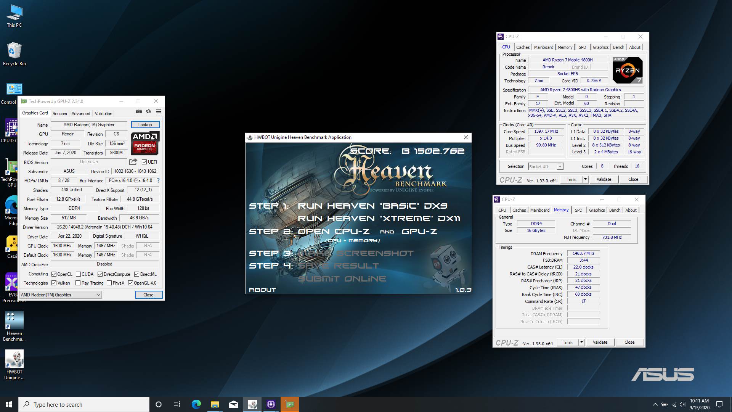Switch to GPU-Z taskbar item

coord(290,404)
